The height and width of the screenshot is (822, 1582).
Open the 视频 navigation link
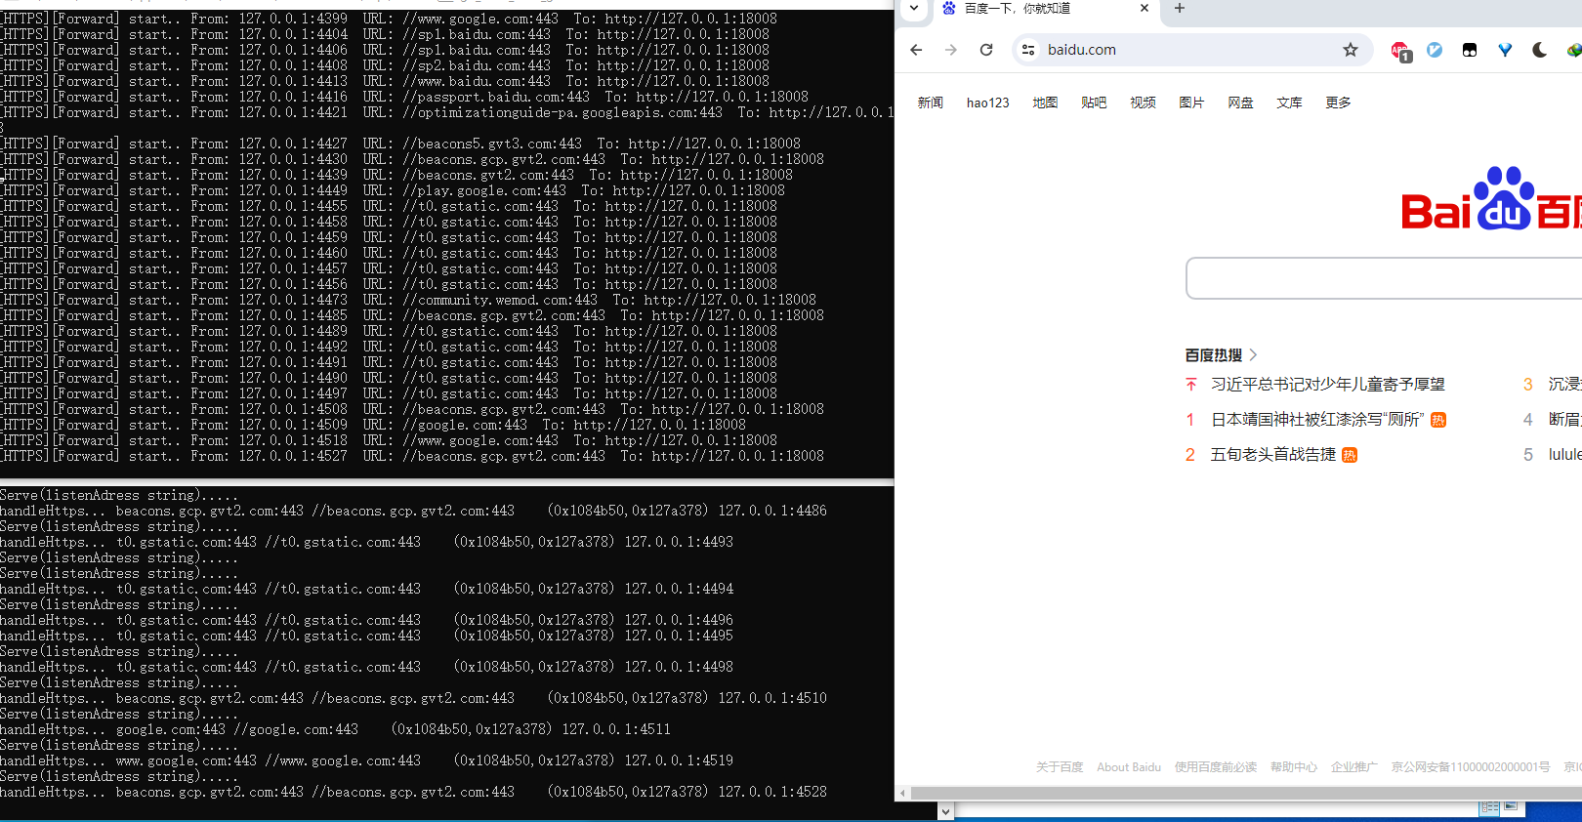[x=1143, y=103]
